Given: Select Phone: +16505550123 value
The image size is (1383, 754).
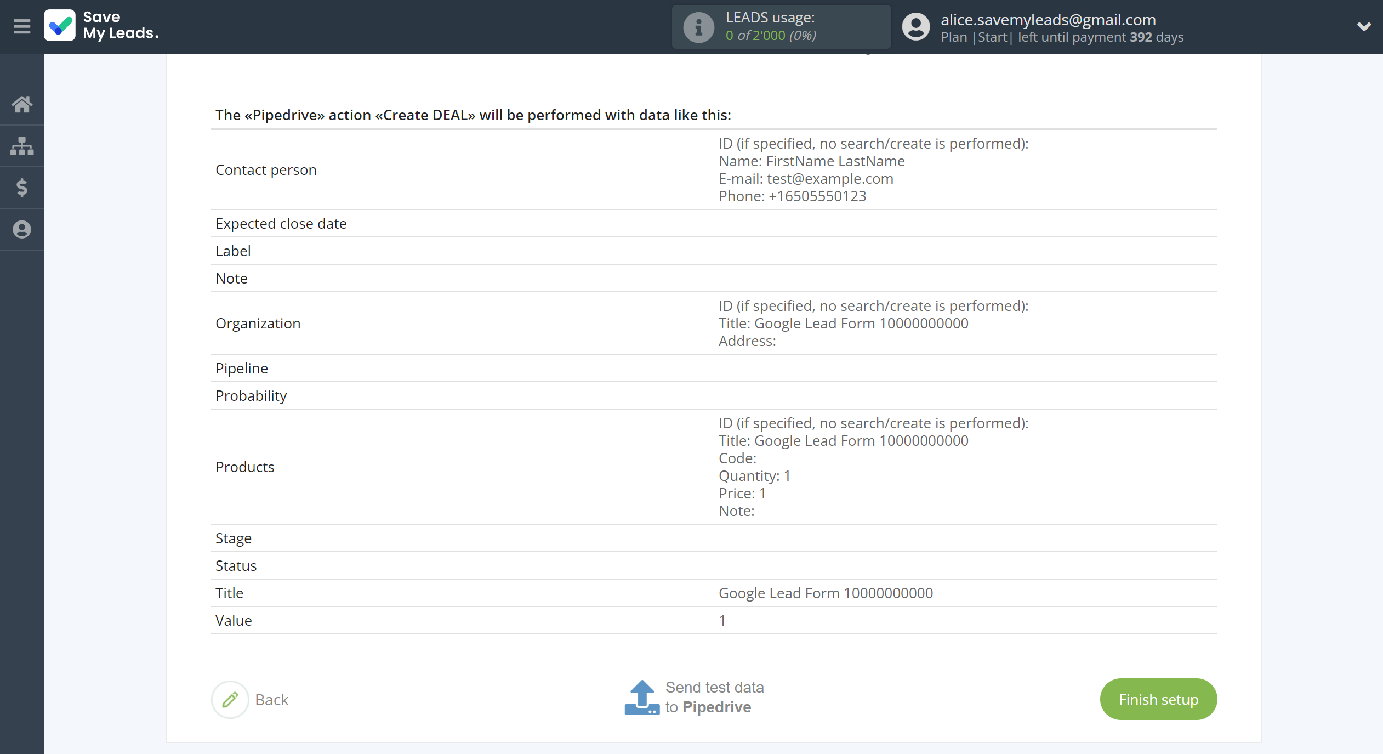Looking at the screenshot, I should click(x=792, y=196).
